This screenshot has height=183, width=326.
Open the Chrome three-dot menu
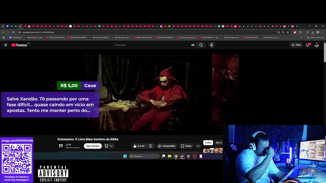(x=323, y=32)
